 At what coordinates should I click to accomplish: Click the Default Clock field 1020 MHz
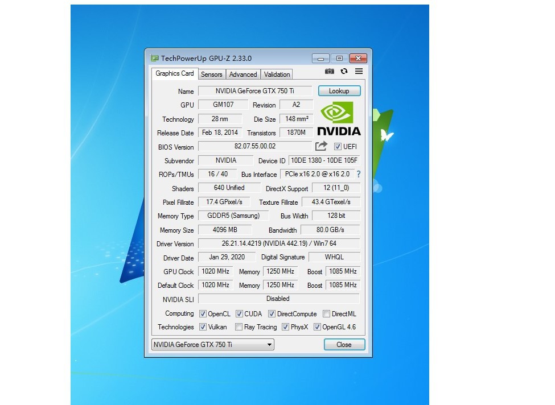click(x=215, y=285)
